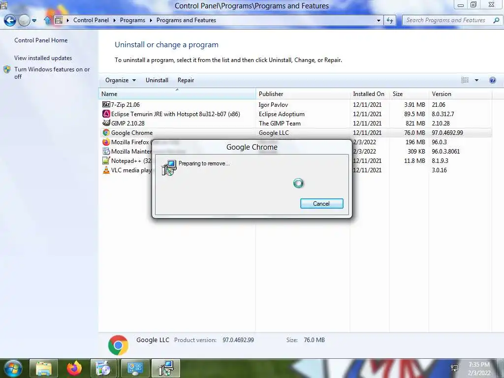This screenshot has width=504, height=378.
Task: Click the Mozilla Maintenance Service icon
Action: pos(106,151)
